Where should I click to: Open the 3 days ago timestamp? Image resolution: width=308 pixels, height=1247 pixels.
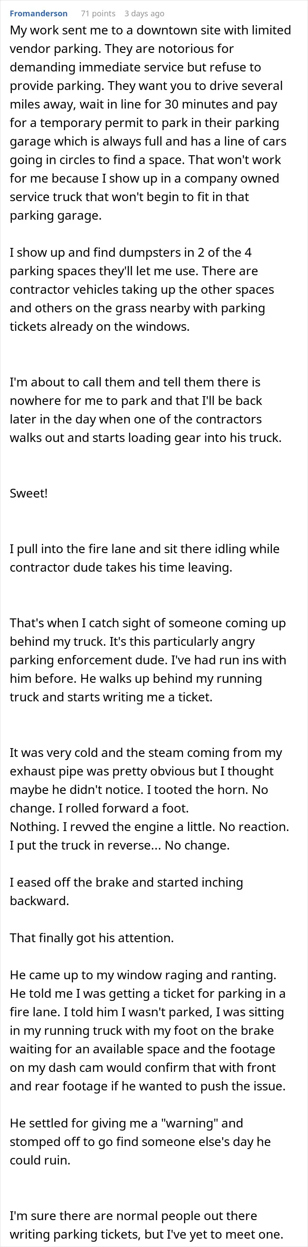point(144,14)
